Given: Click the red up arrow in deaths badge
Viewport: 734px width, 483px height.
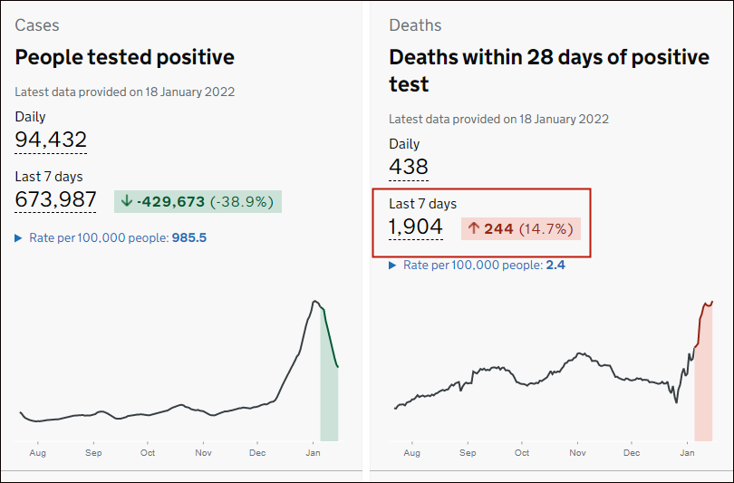Looking at the screenshot, I should [473, 229].
